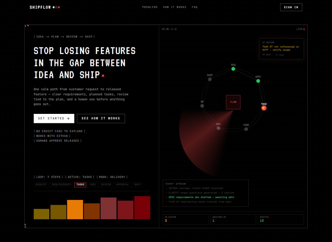Click the SHIPPED stat card
The width and height of the screenshot is (332, 242).
pos(281,219)
